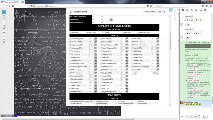213x120 pixels.
Task: Click the browser Home button
Action: click(13, 6)
